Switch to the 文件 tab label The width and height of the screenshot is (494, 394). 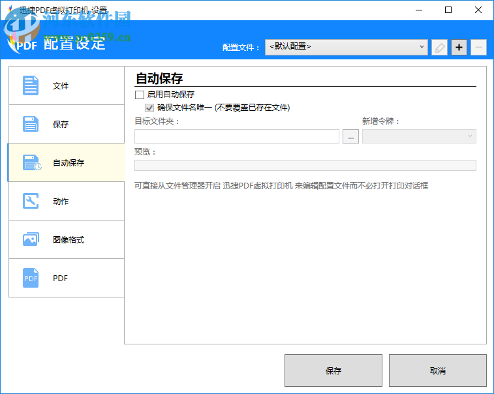(61, 85)
